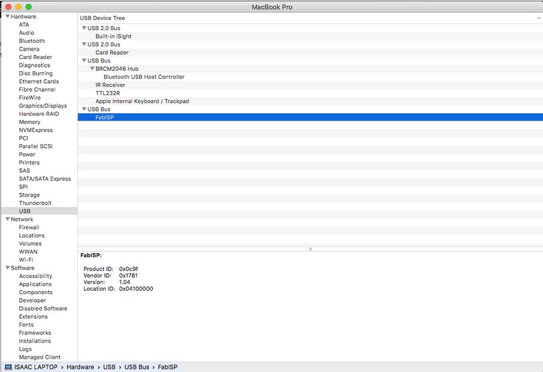This screenshot has width=543, height=372.
Task: Collapse the first USB 2.0 Bus node
Action: 84,28
